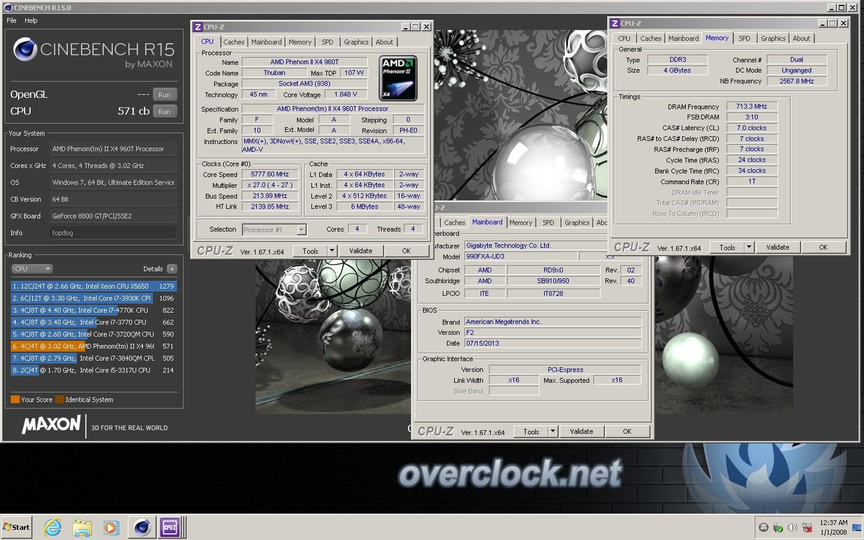Select ranking row 3 Core i7-4770K
The height and width of the screenshot is (540, 864).
click(x=94, y=310)
